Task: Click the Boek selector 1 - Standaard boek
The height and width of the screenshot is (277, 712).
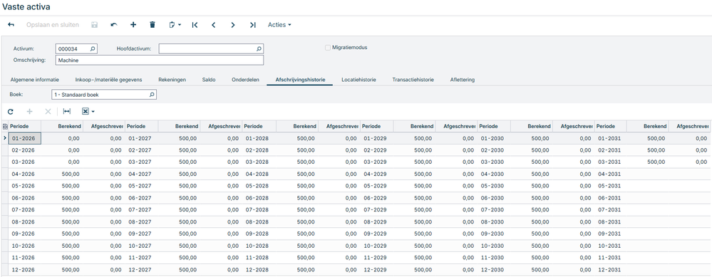Action: [104, 95]
